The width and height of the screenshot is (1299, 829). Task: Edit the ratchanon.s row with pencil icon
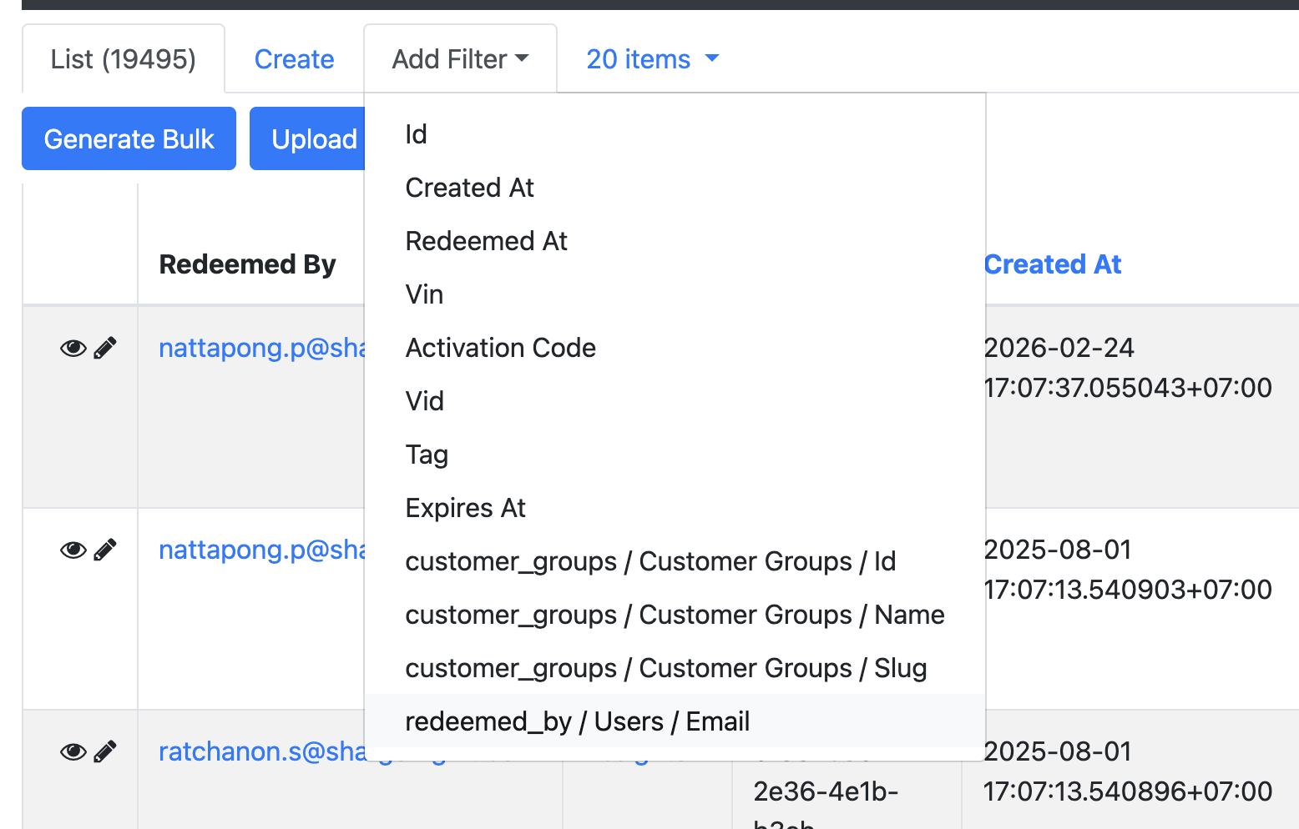[x=105, y=751]
